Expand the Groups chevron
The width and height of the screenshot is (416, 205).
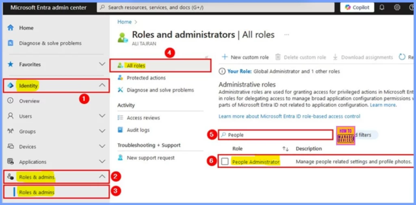(x=102, y=131)
